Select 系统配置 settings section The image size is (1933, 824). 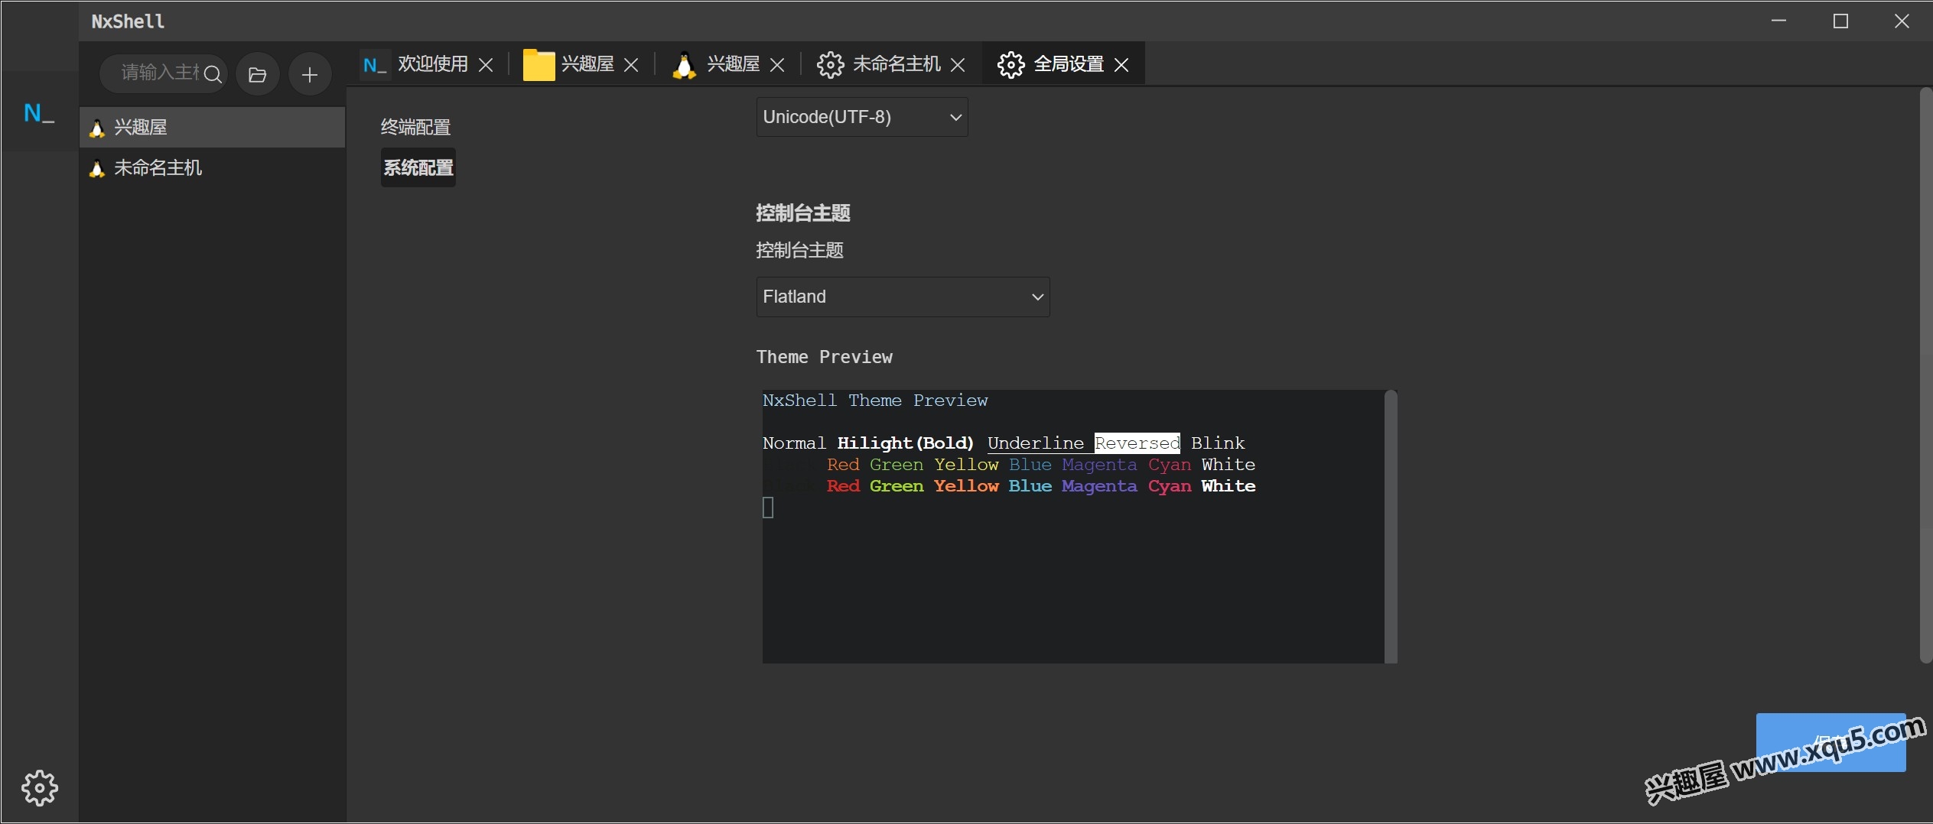[x=418, y=167]
